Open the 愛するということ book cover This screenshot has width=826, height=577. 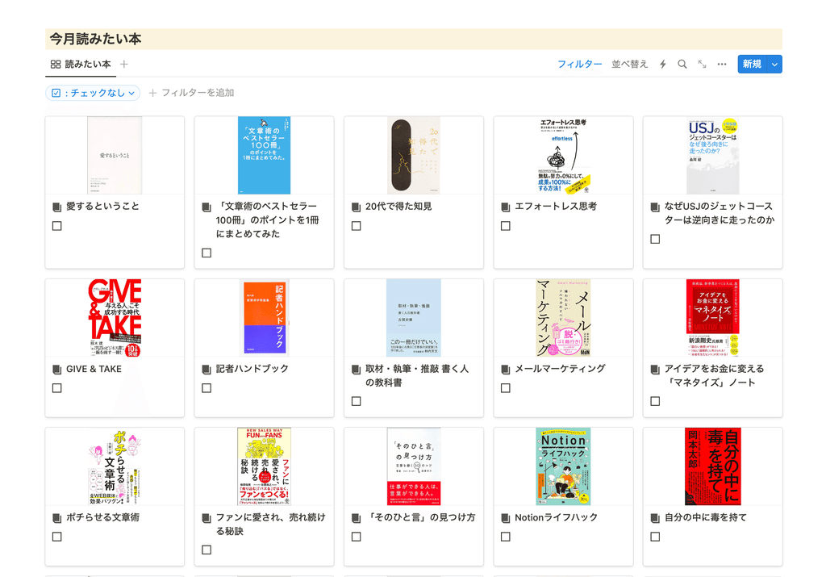click(115, 156)
